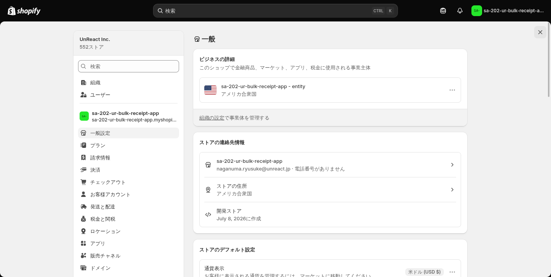Click 'July 8, 2026に作成' text
This screenshot has height=277, width=551.
(x=239, y=218)
